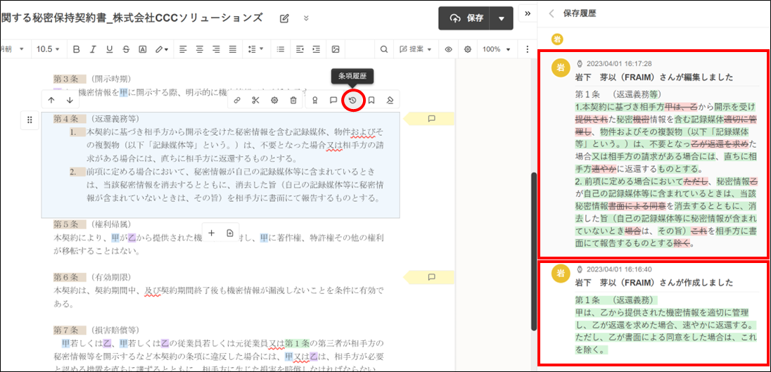Copy the clause link
Image resolution: width=771 pixels, height=372 pixels.
(237, 101)
